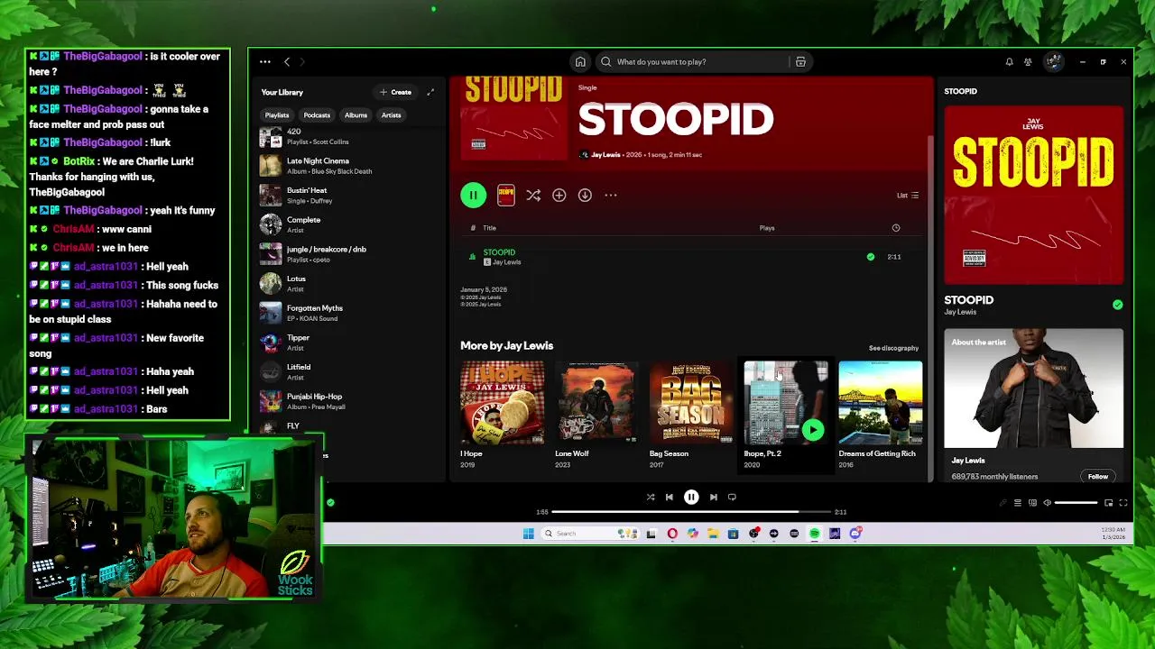The width and height of the screenshot is (1155, 649).
Task: Open the notifications bell
Action: click(1009, 62)
